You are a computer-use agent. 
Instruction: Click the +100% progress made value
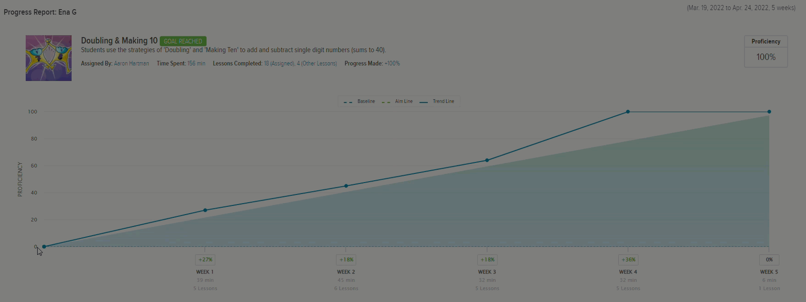[x=392, y=64]
